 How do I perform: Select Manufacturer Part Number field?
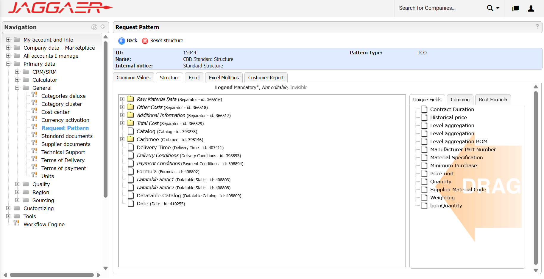click(463, 149)
